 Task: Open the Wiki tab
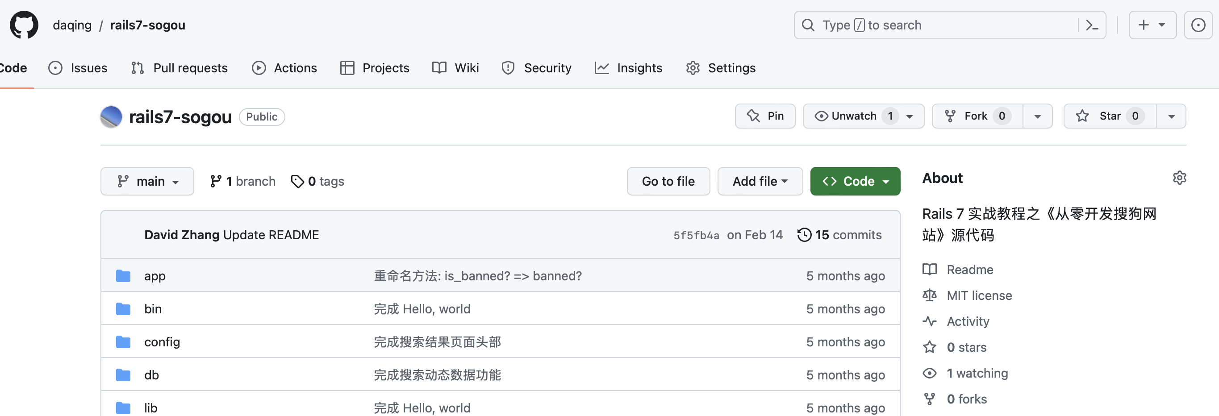coord(455,68)
